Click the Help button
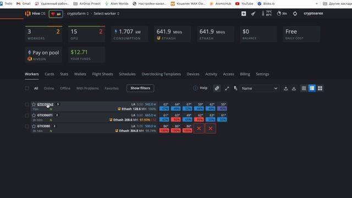 coord(200,88)
